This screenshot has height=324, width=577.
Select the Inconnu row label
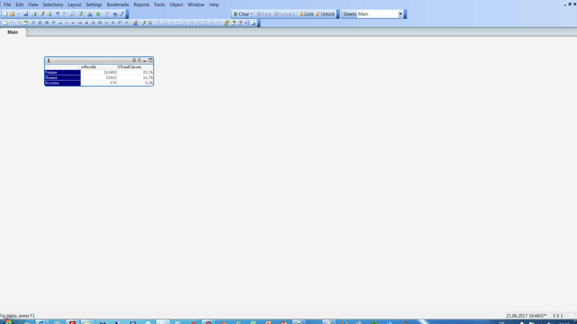pyautogui.click(x=63, y=83)
